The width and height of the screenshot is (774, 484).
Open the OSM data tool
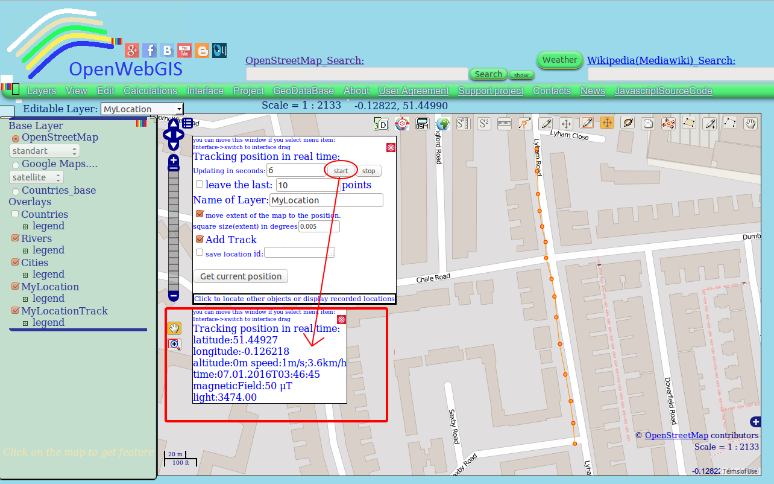coord(422,124)
